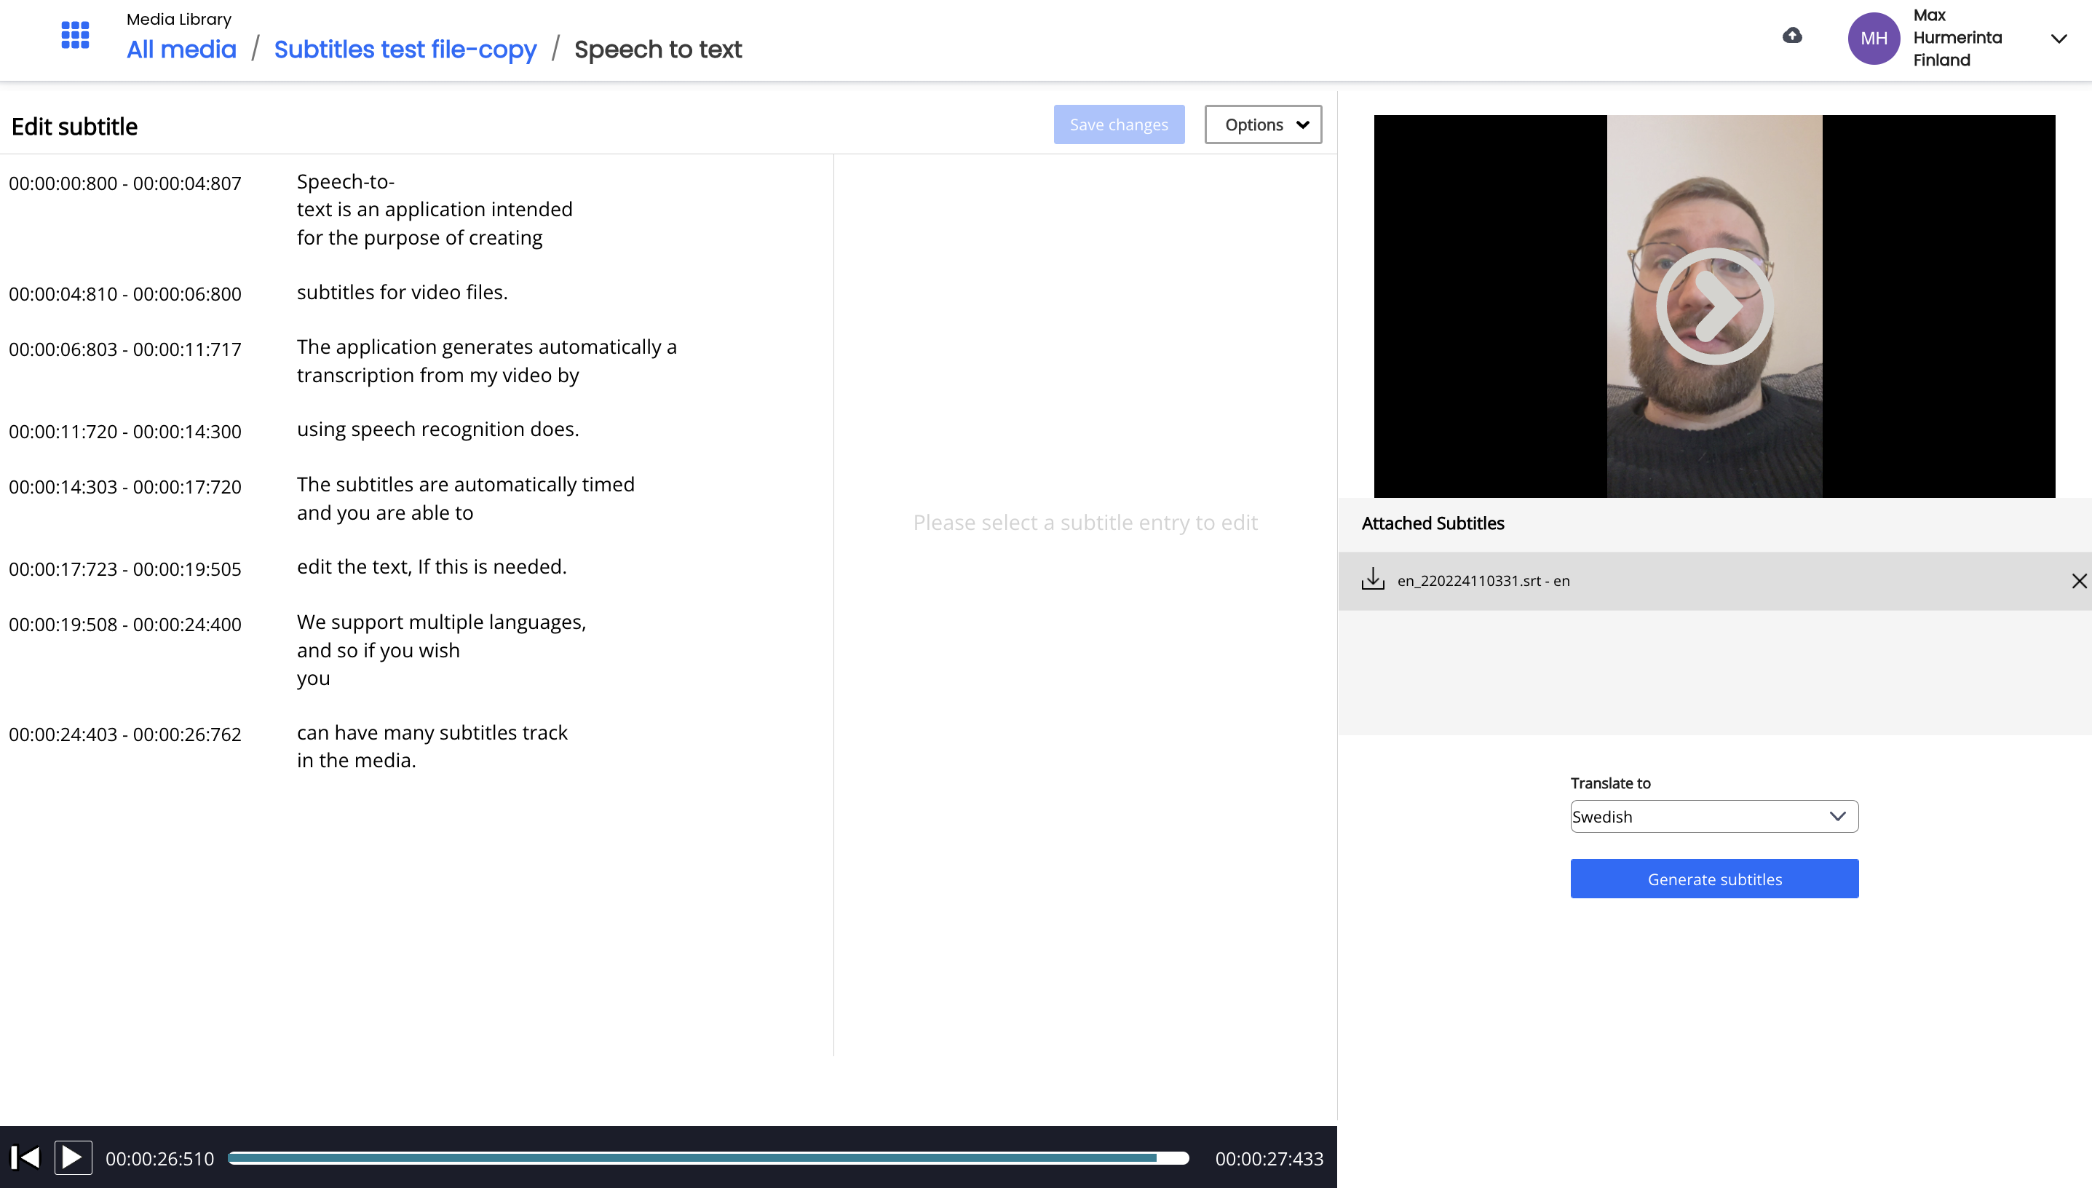Viewport: 2092px width, 1188px height.
Task: Click the Save changes button
Action: point(1119,124)
